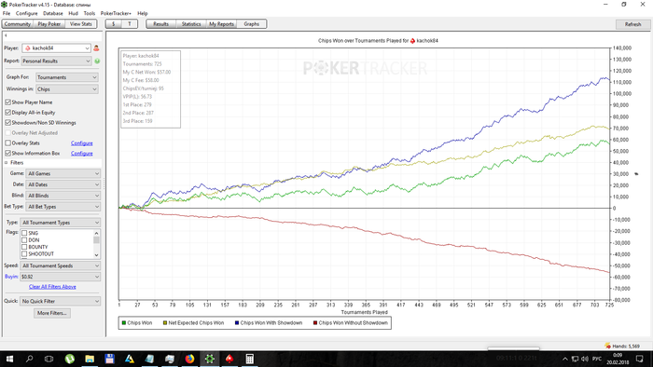Uncheck Showdown/Non SD Winnings

click(x=7, y=123)
